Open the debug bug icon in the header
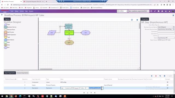The image size is (175, 98). (159, 11)
